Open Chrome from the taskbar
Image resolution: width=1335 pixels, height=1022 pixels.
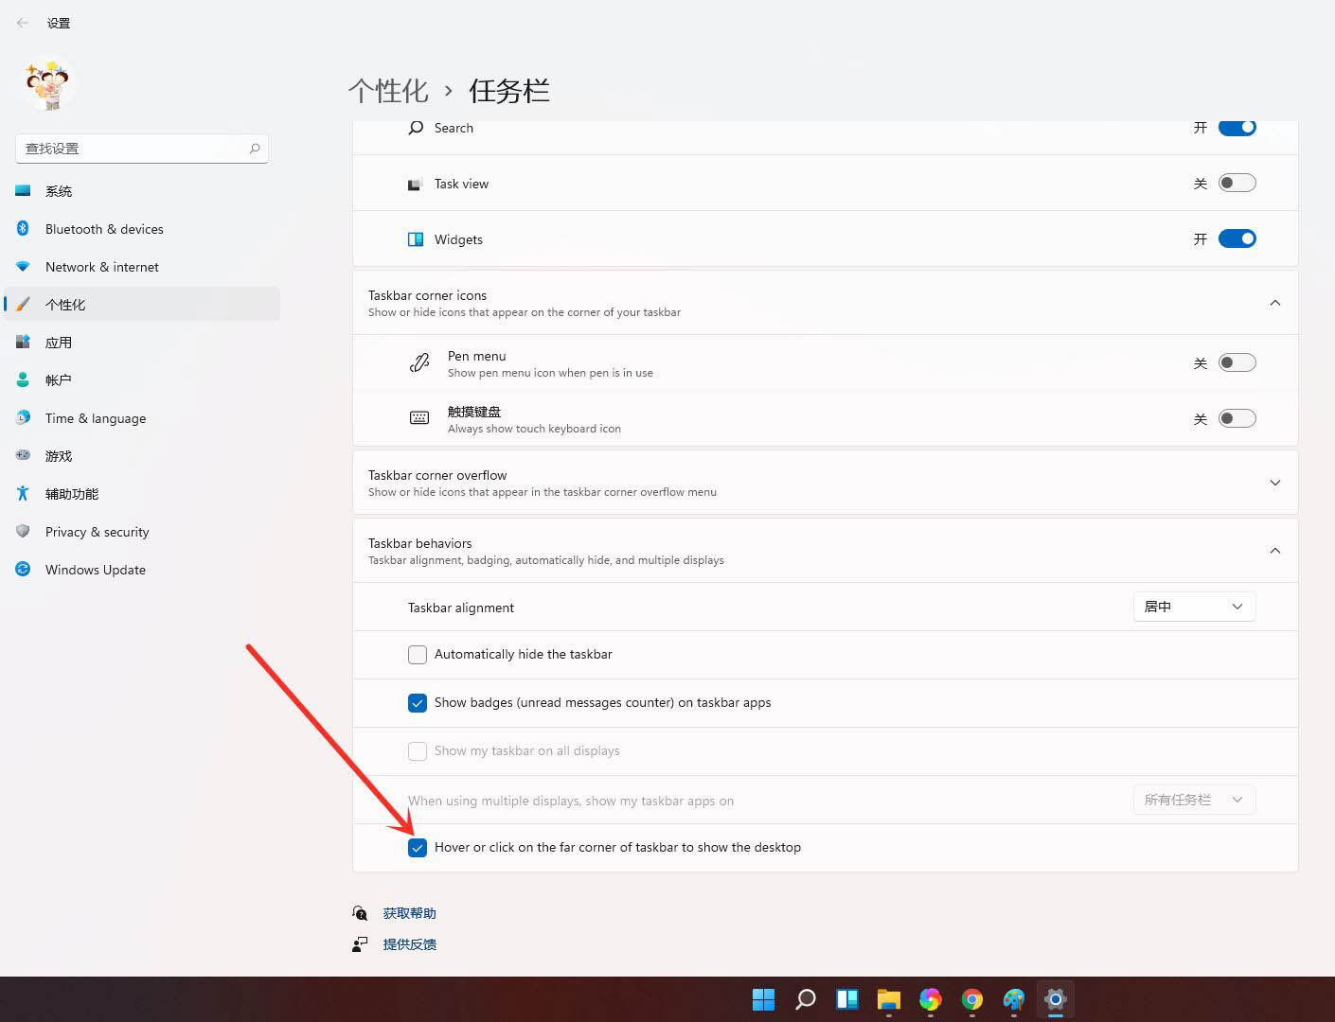point(971,998)
